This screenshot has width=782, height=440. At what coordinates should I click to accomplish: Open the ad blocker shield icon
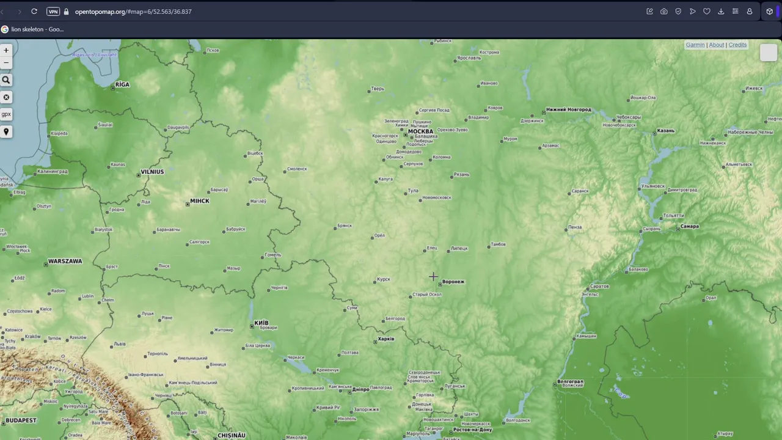click(678, 12)
